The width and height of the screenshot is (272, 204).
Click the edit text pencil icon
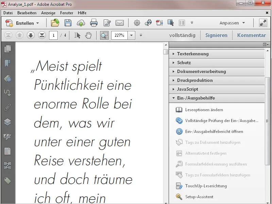(107, 23)
